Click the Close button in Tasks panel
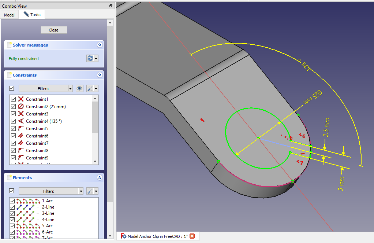This screenshot has width=374, height=243. (53, 30)
